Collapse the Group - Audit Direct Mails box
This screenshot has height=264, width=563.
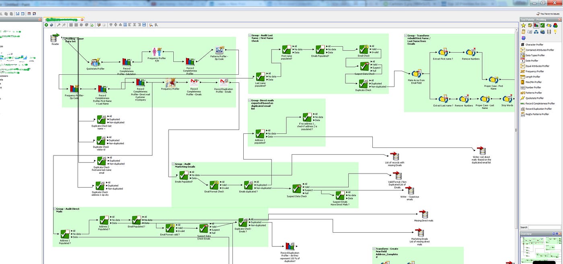(55, 208)
